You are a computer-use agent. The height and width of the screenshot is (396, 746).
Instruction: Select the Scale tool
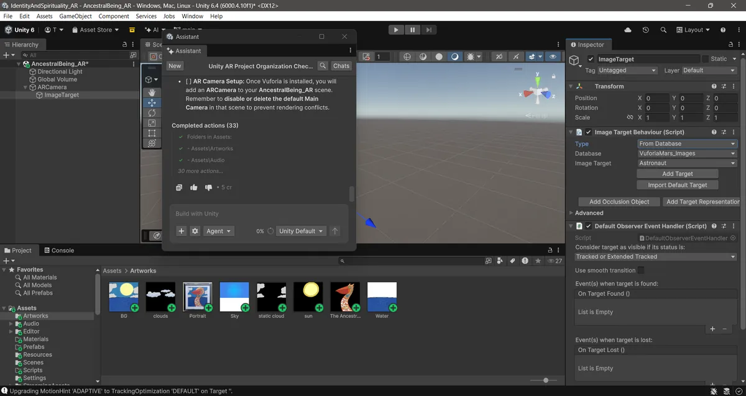[152, 123]
